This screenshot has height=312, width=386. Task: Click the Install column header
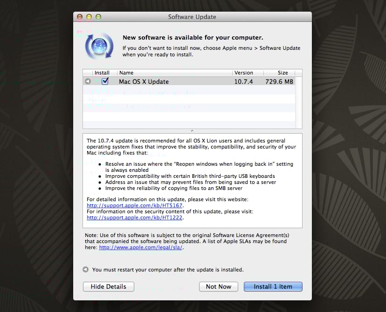click(102, 73)
